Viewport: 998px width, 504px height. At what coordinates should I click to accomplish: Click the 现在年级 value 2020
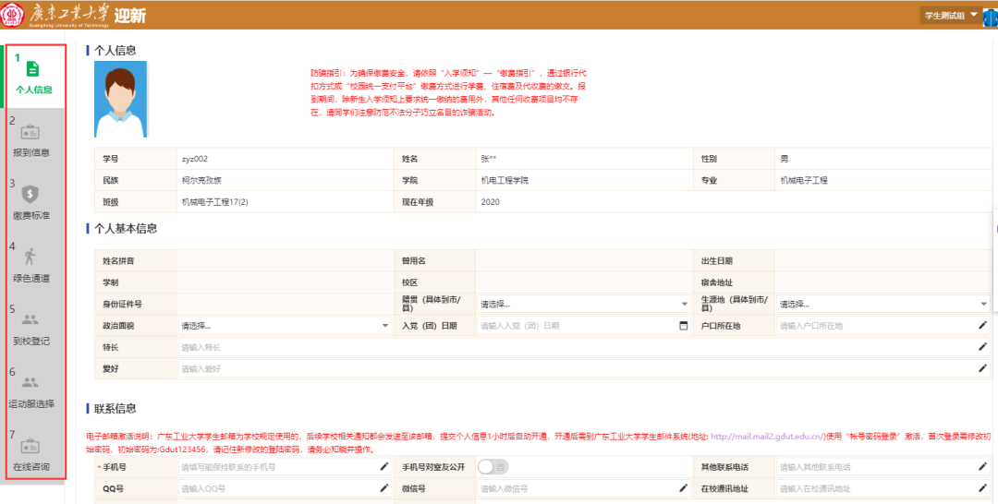click(x=491, y=202)
